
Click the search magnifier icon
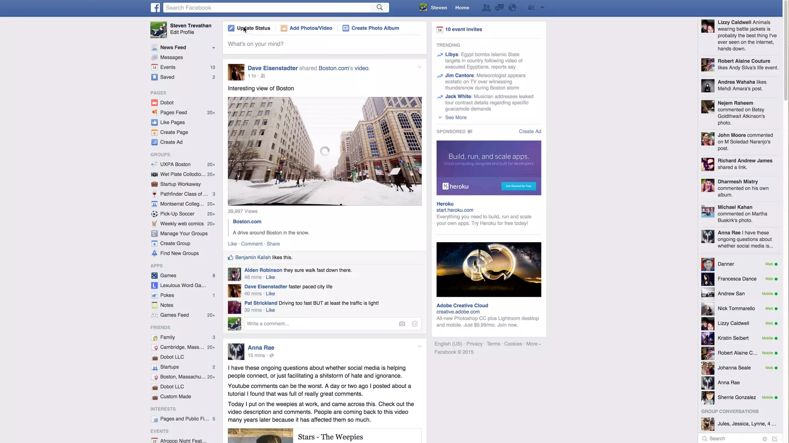379,7
